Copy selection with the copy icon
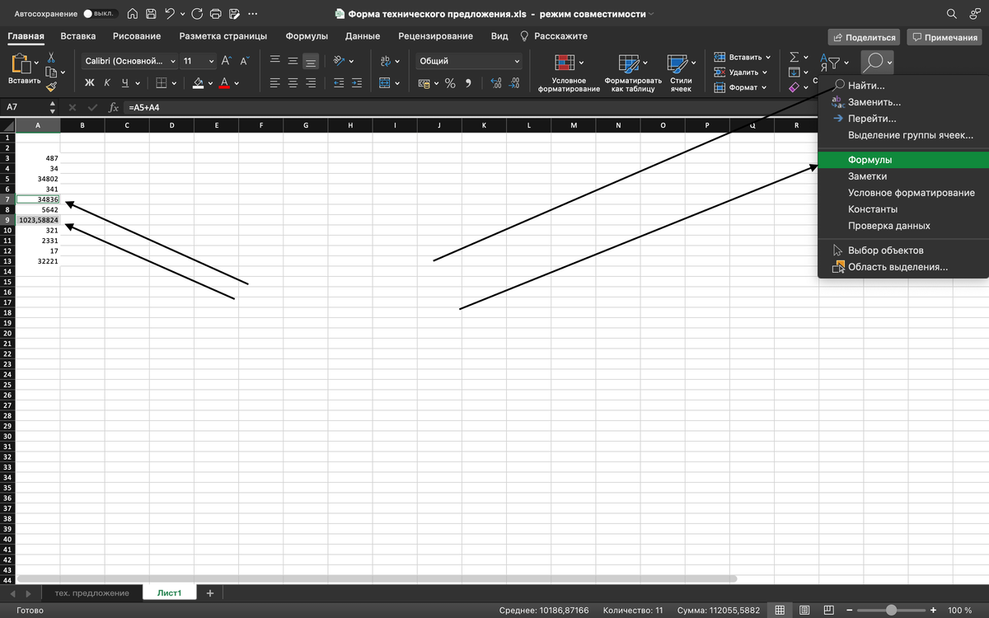This screenshot has width=989, height=618. (x=51, y=72)
